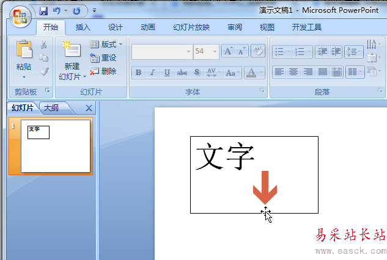The height and width of the screenshot is (260, 387).
Task: Open the 设计 ribbon tab
Action: 116,27
